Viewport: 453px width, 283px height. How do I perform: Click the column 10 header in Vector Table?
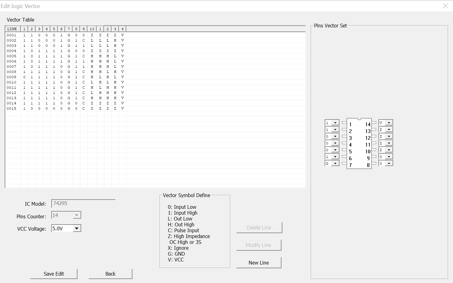point(92,29)
